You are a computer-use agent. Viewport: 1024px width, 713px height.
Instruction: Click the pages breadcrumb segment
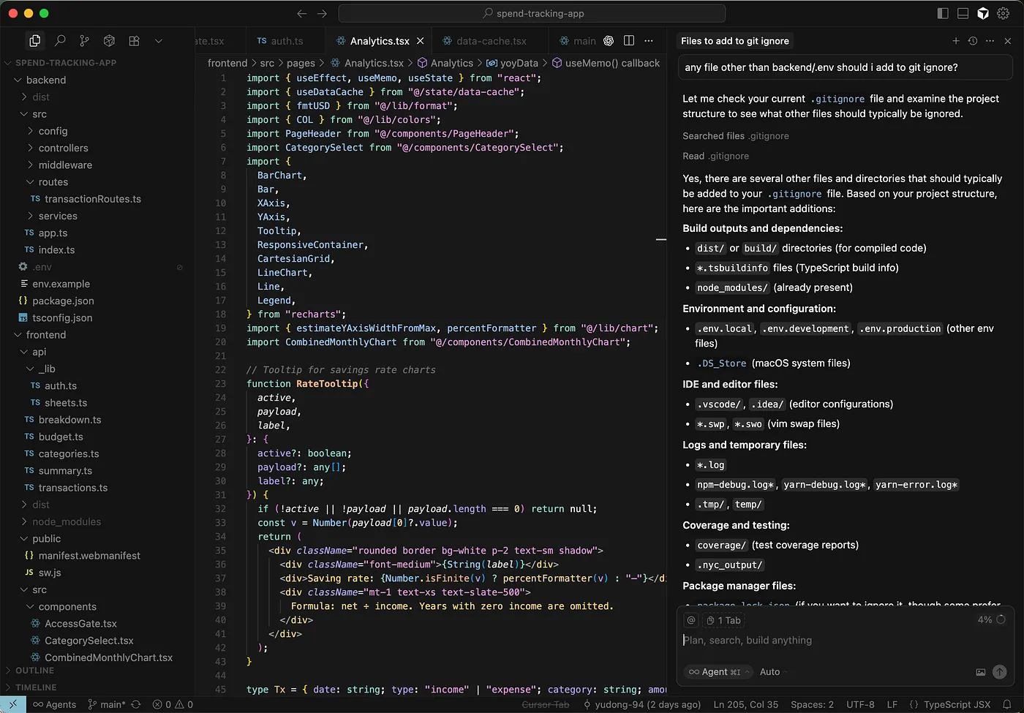pyautogui.click(x=301, y=64)
